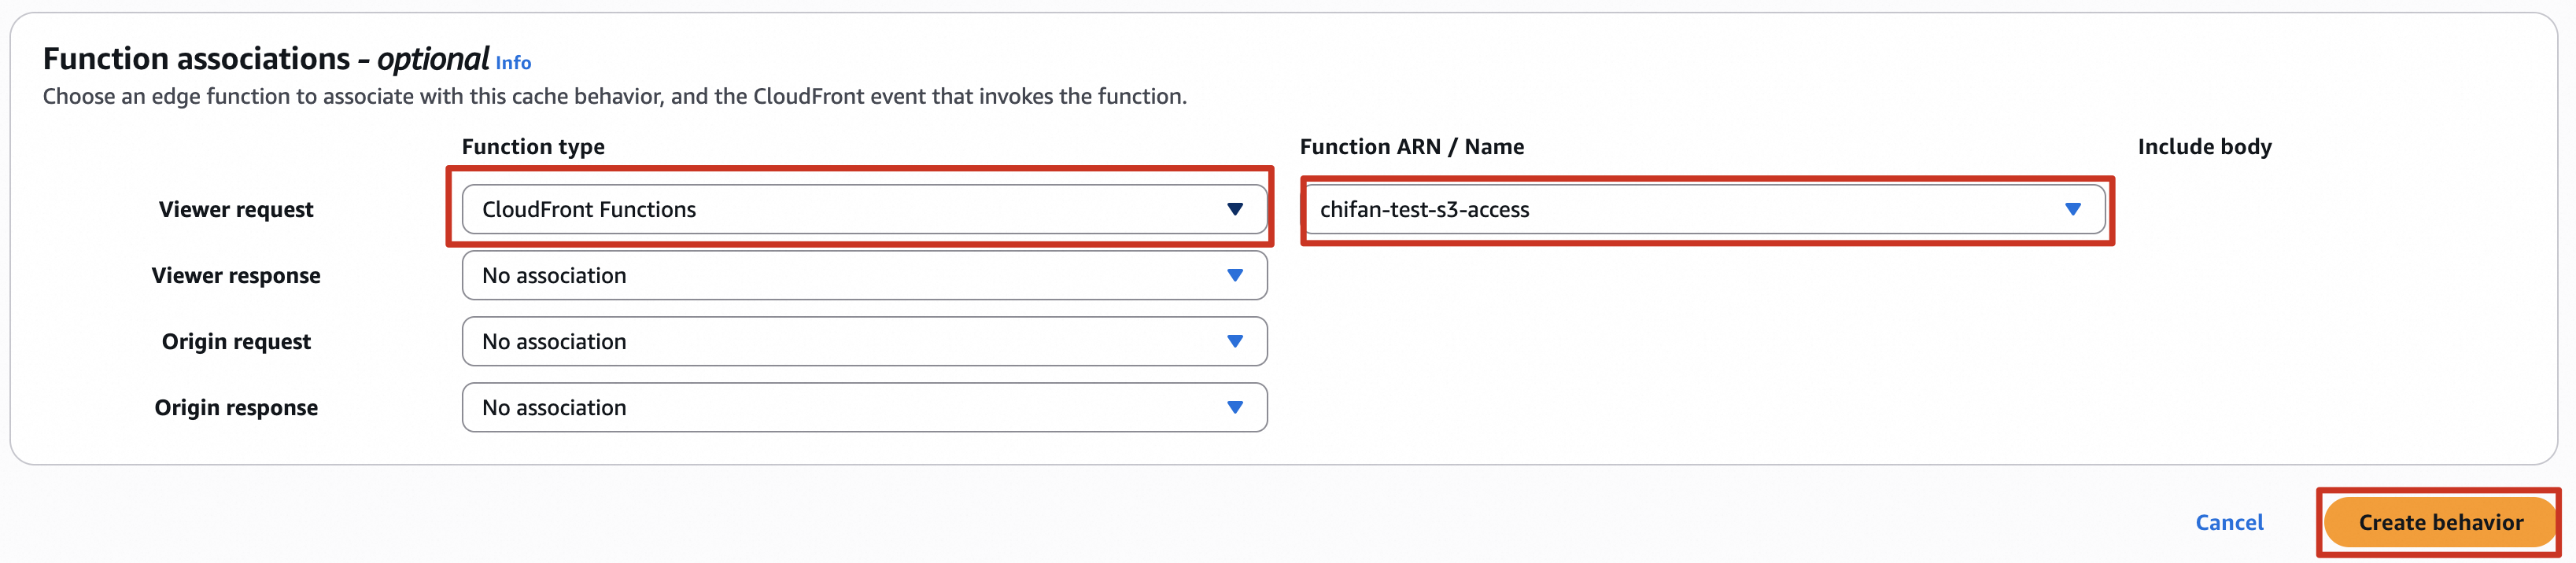Viewport: 2576px width, 563px height.
Task: Click the Viewer response row label
Action: pos(236,275)
